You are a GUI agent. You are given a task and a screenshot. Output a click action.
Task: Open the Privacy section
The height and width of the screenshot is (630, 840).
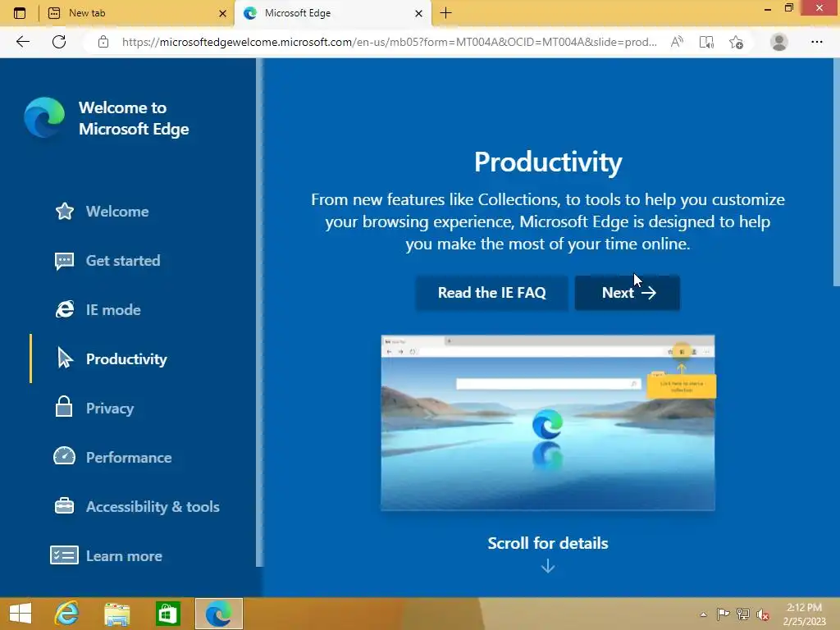coord(94,409)
